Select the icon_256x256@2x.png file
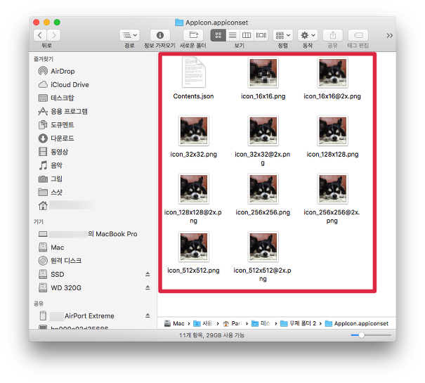Viewport: 425px width, 383px height. point(332,188)
